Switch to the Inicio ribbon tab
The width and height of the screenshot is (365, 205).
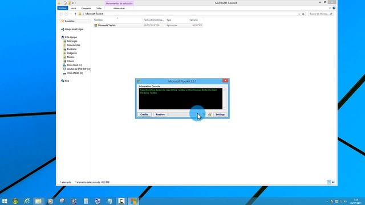(74, 8)
